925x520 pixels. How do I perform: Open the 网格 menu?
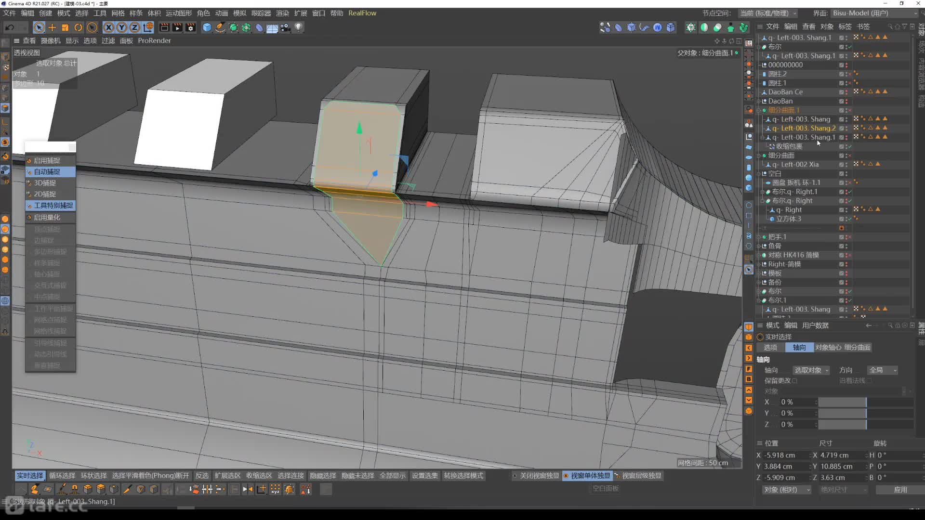coord(118,13)
